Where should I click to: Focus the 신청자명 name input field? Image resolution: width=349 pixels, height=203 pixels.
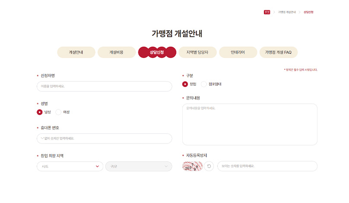click(x=105, y=86)
